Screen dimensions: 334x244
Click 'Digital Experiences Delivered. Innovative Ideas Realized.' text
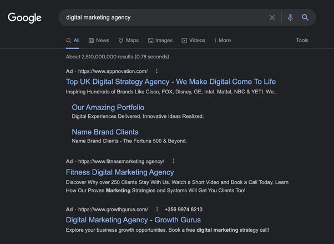(138, 116)
